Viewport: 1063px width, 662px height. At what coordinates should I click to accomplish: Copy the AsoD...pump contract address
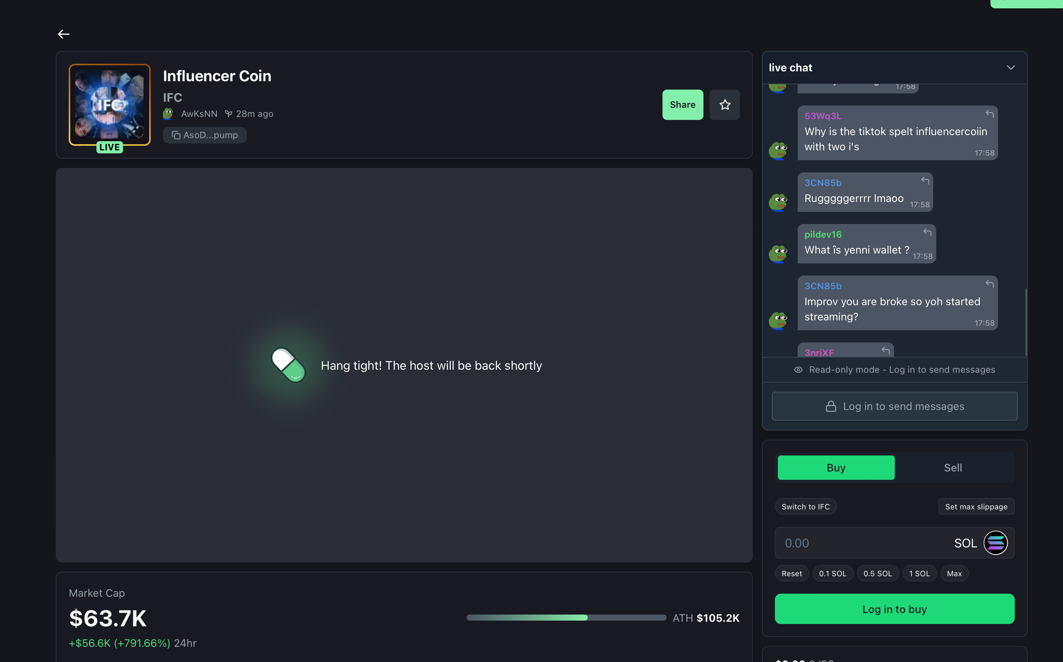click(205, 135)
